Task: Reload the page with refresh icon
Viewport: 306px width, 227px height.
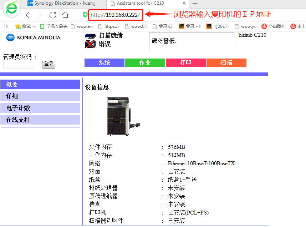Action: click(x=53, y=15)
